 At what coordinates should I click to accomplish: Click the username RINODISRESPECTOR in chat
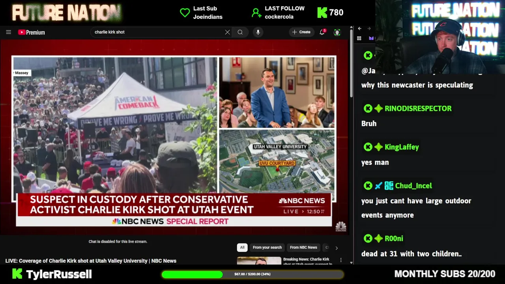coord(418,108)
